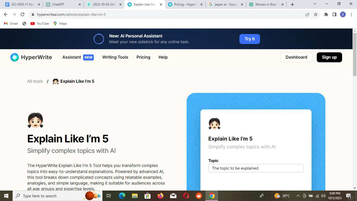Open YouTube from the bookmarks bar
The image size is (357, 201).
(39, 23)
